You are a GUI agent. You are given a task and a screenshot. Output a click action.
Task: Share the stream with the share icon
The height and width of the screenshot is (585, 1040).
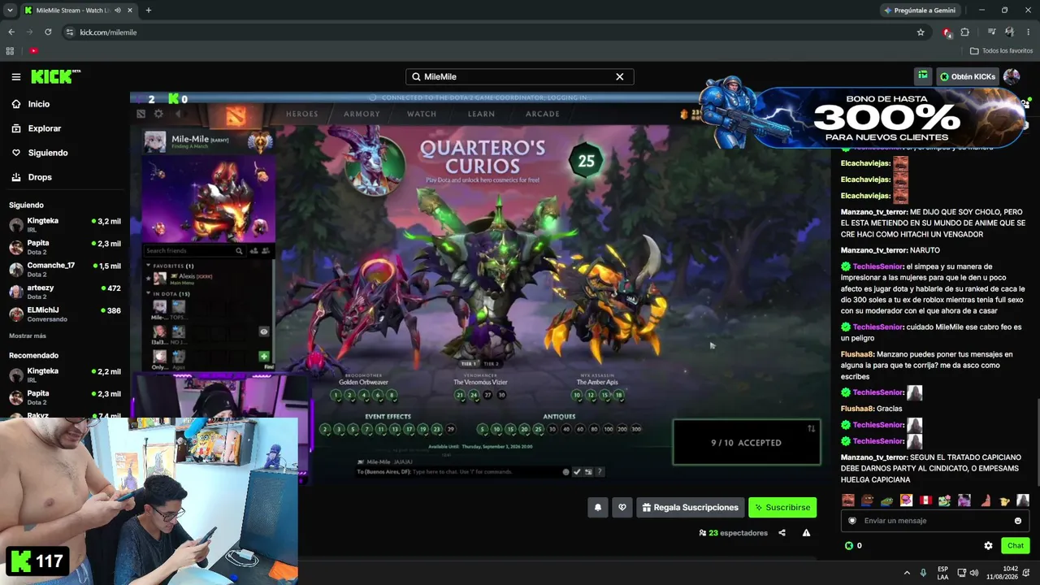782,533
